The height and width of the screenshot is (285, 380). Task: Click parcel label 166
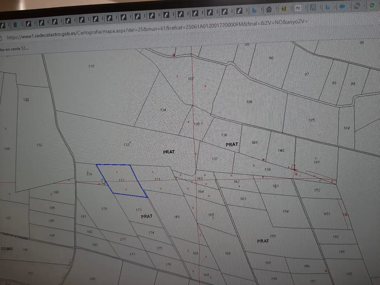[x=228, y=253]
